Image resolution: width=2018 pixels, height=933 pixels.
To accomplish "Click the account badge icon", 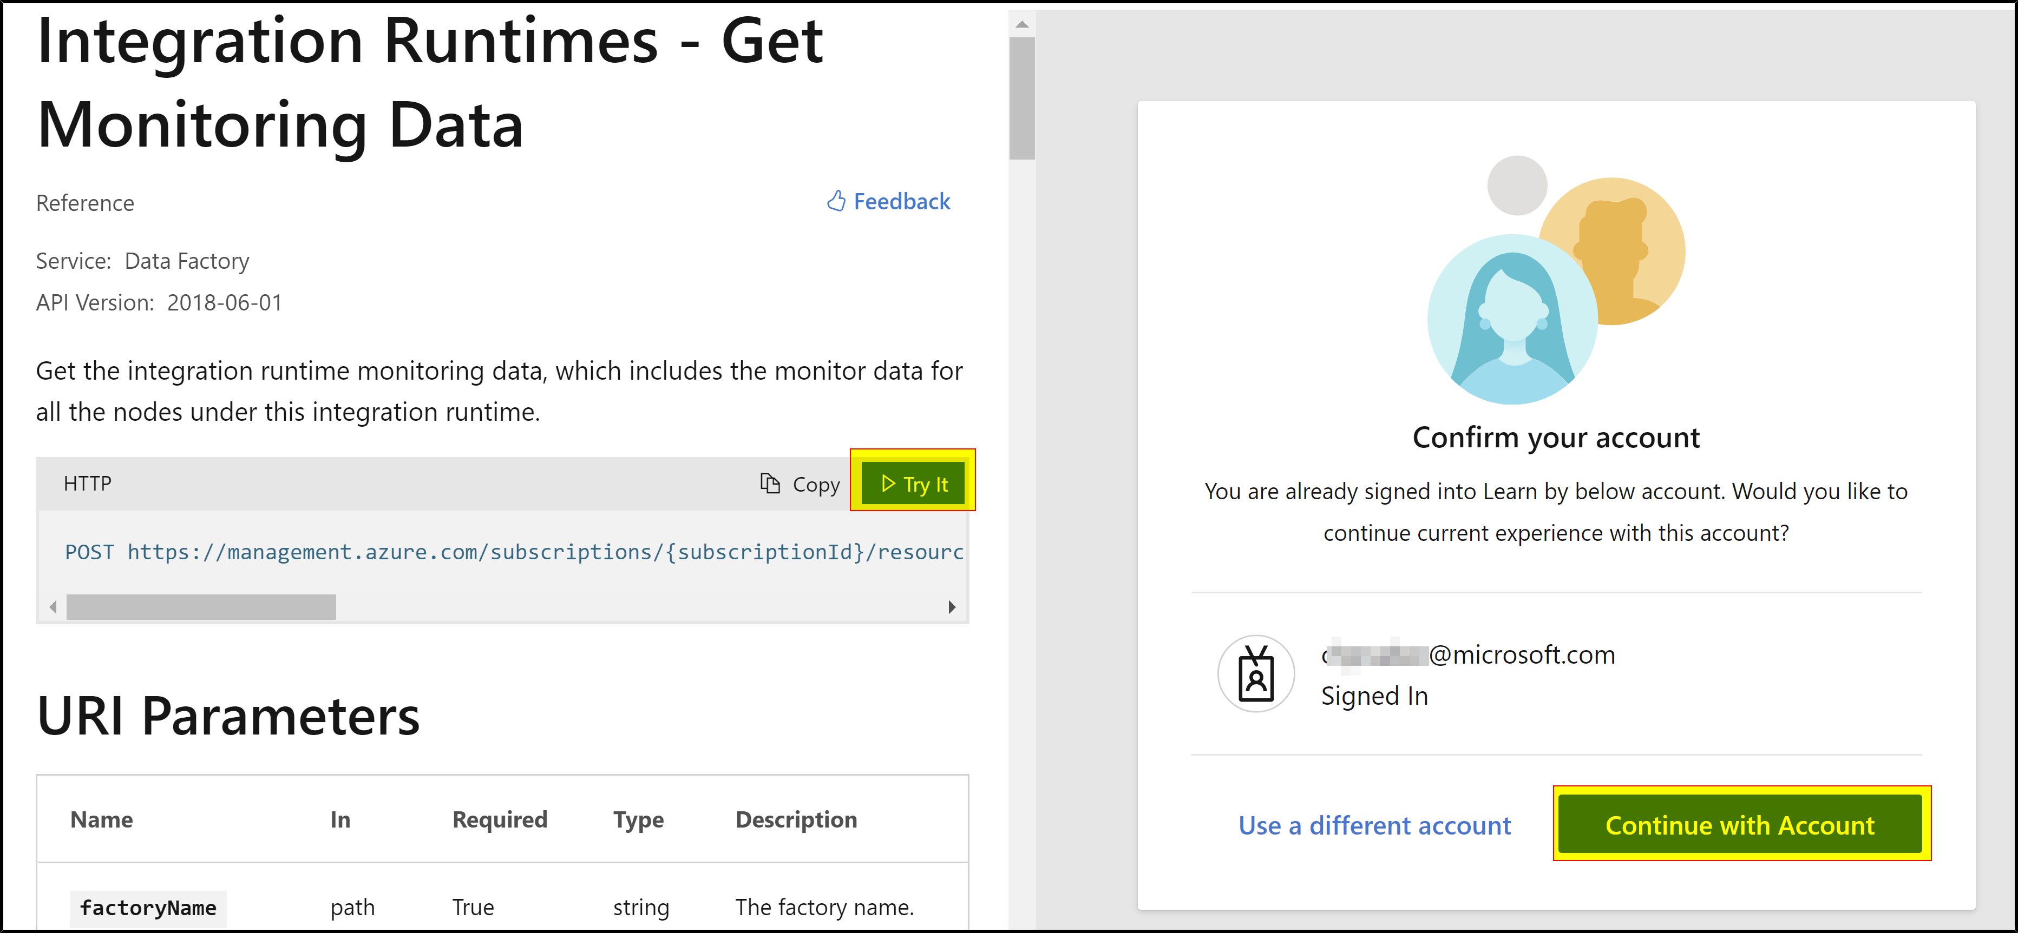I will coord(1256,674).
